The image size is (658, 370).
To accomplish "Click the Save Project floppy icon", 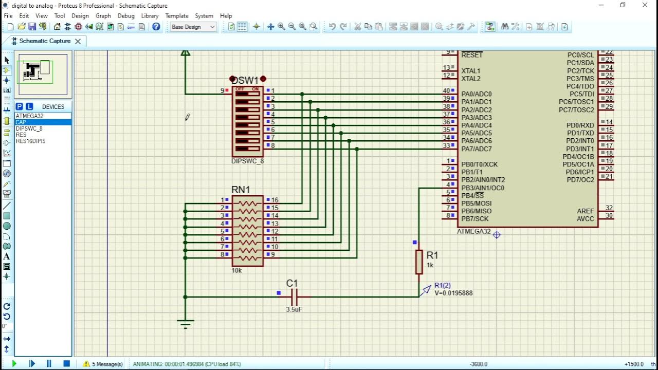I will point(32,27).
